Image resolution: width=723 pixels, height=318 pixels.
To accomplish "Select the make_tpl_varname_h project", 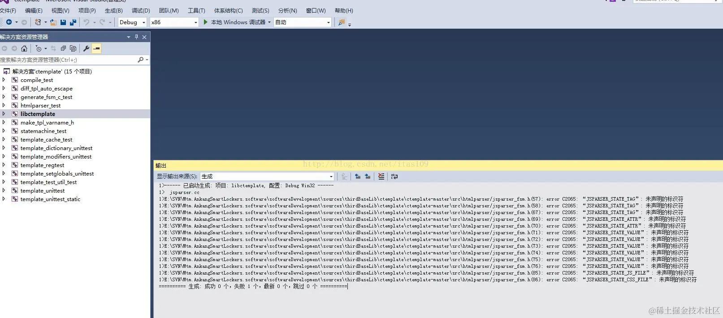I will pos(47,122).
